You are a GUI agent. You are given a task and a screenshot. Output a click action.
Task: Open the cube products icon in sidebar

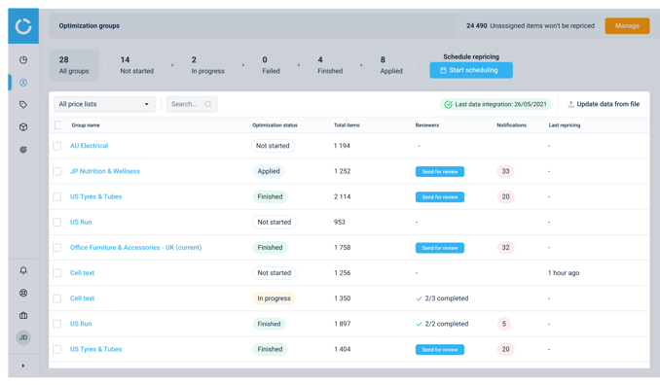pos(23,127)
